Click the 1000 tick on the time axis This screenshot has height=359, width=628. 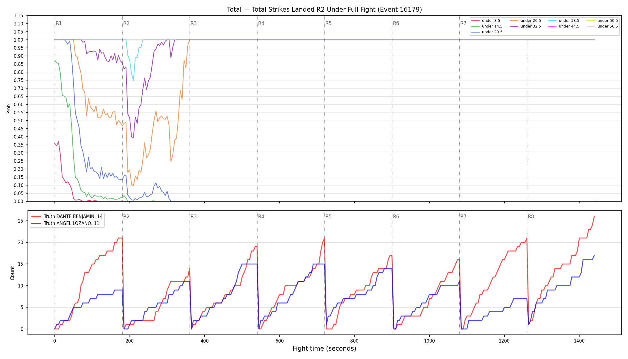click(429, 340)
